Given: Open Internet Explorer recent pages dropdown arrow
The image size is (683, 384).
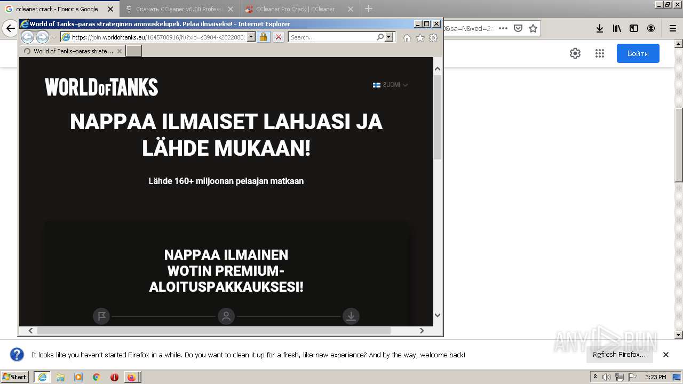Looking at the screenshot, I should point(54,37).
